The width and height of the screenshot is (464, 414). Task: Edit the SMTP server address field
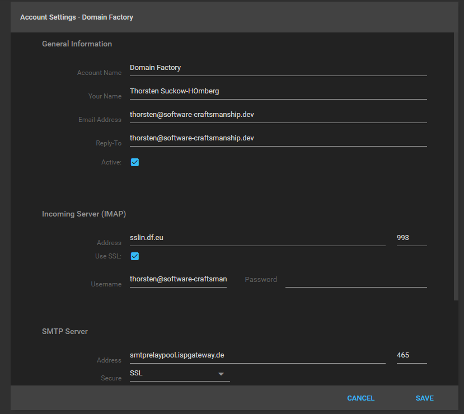pyautogui.click(x=257, y=355)
